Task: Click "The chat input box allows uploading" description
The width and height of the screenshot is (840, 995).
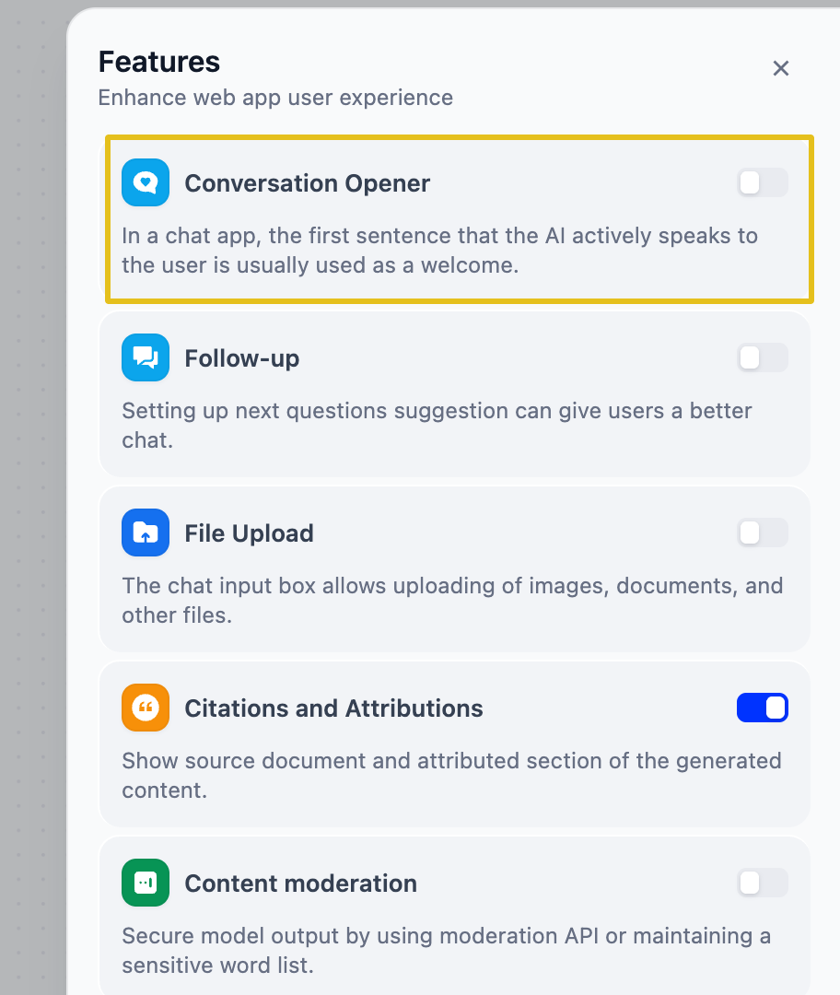Action: point(452,601)
